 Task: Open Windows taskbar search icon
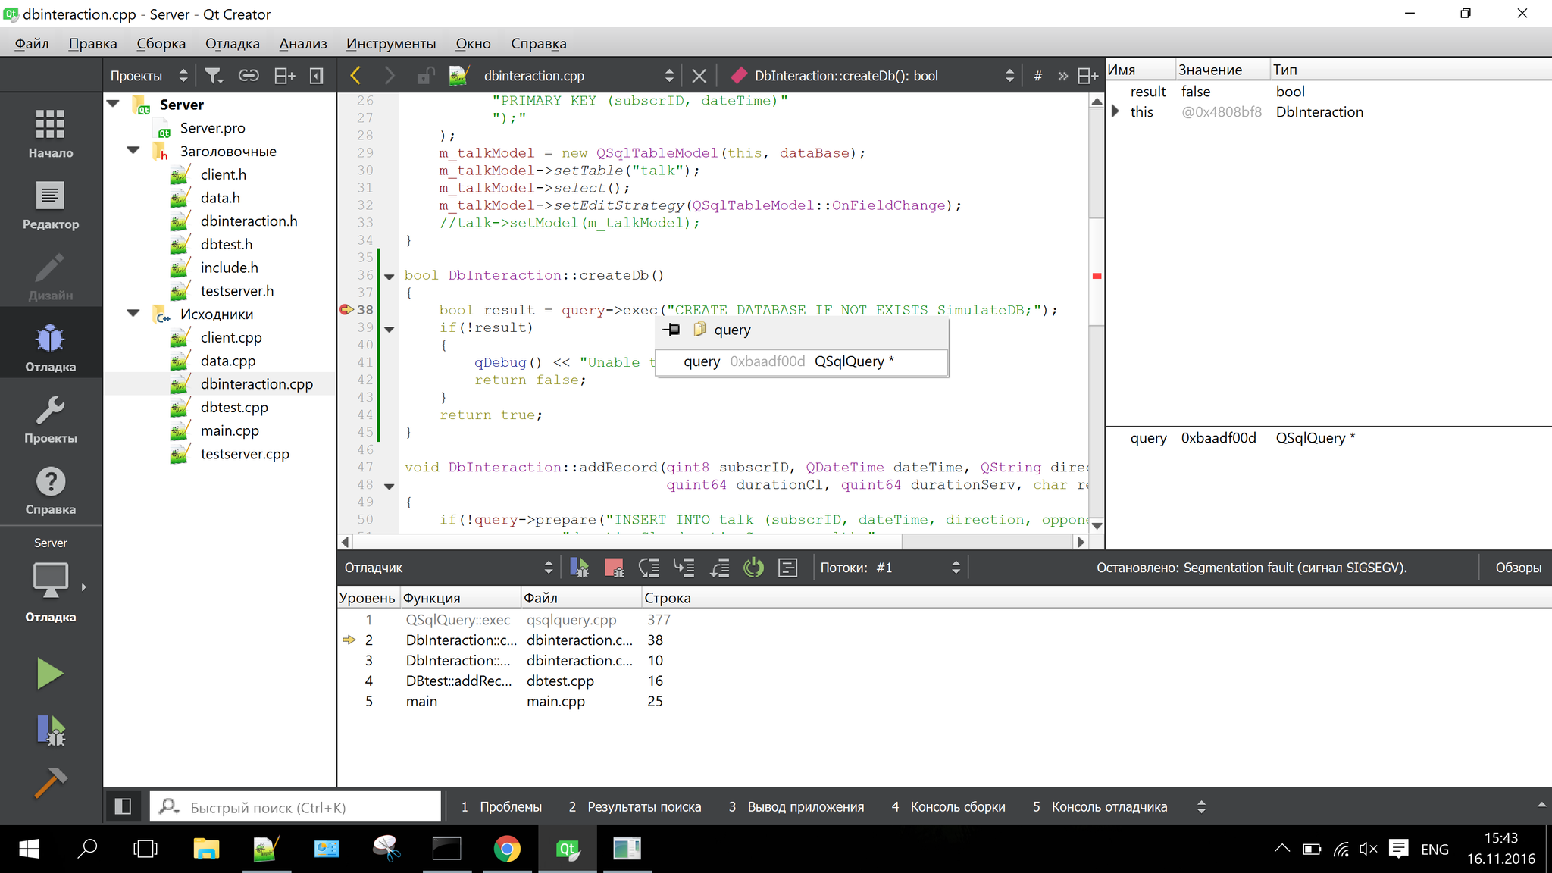coord(87,849)
